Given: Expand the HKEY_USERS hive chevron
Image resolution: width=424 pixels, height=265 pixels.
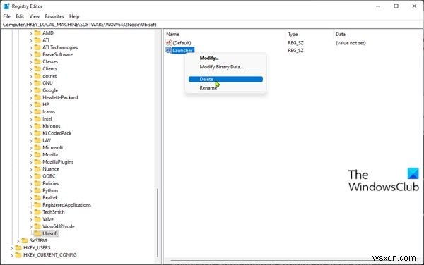Looking at the screenshot, I should [x=11, y=248].
